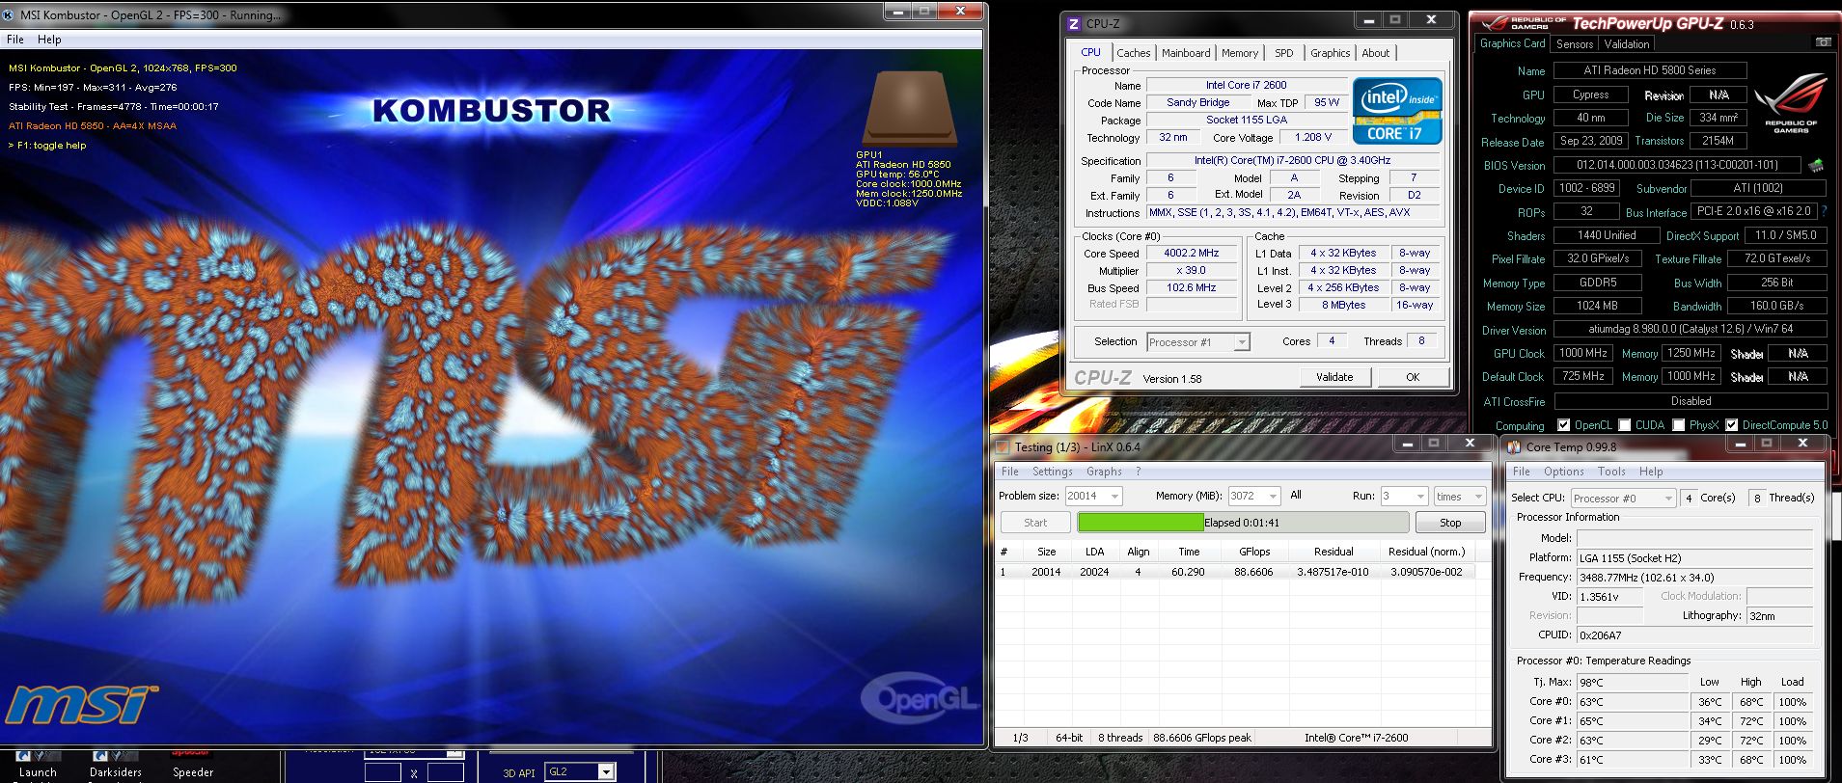Open the Core Temp Help menu
Viewport: 1842px width, 783px height.
[1651, 472]
